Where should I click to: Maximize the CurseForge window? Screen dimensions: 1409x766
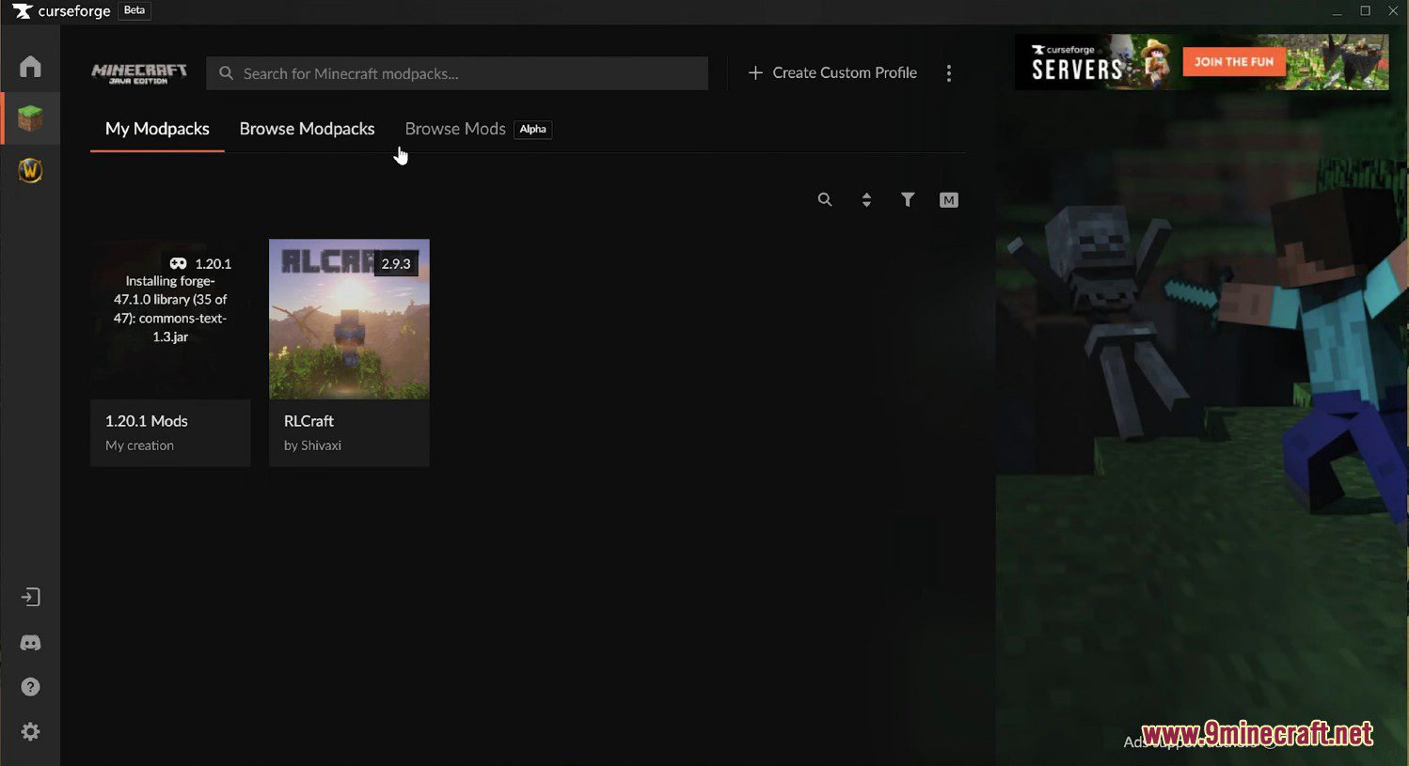coord(1365,11)
